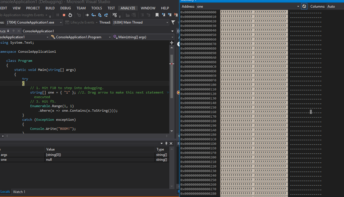The height and width of the screenshot is (197, 344).
Task: Restart the debugging session
Action: click(70, 15)
